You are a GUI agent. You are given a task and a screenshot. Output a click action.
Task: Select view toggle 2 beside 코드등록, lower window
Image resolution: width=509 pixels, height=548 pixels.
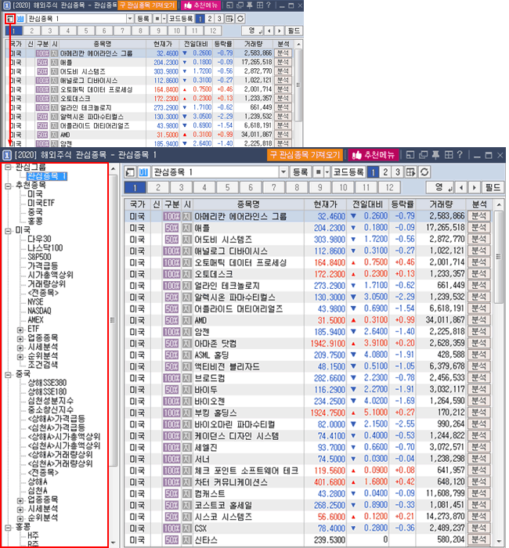coord(385,172)
